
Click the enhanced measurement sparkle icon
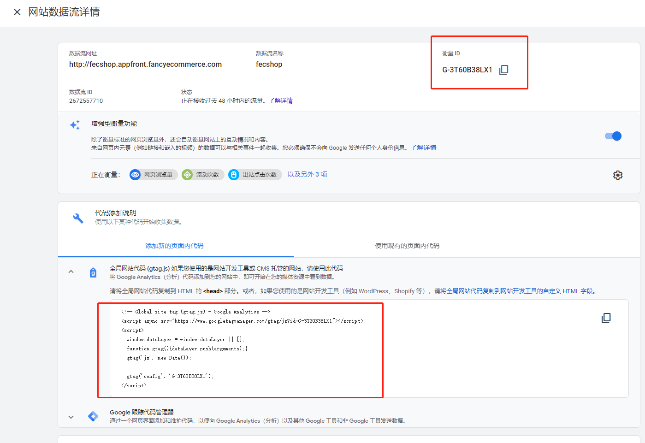pos(75,125)
